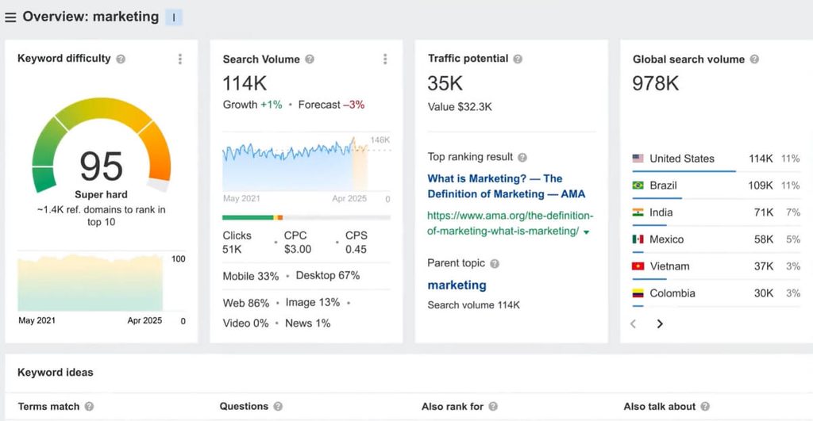Expand the ama.org URL dropdown arrow
This screenshot has height=421, width=813.
tap(587, 232)
